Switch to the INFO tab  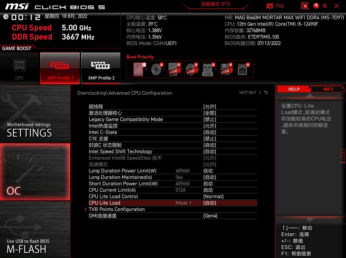point(328,89)
